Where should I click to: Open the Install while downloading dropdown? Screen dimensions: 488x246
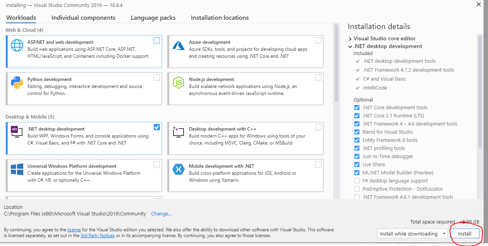(x=412, y=234)
